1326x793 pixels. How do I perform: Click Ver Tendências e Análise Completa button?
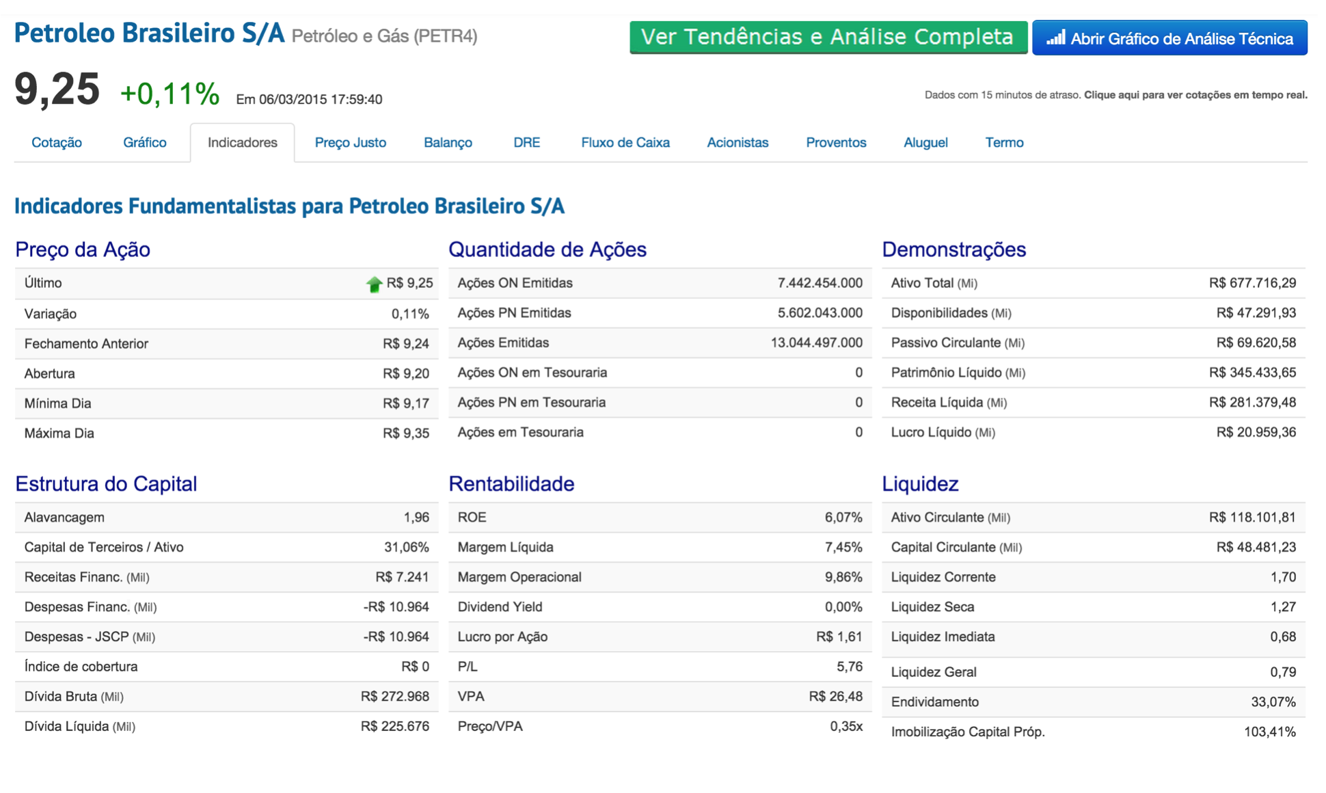coord(828,37)
